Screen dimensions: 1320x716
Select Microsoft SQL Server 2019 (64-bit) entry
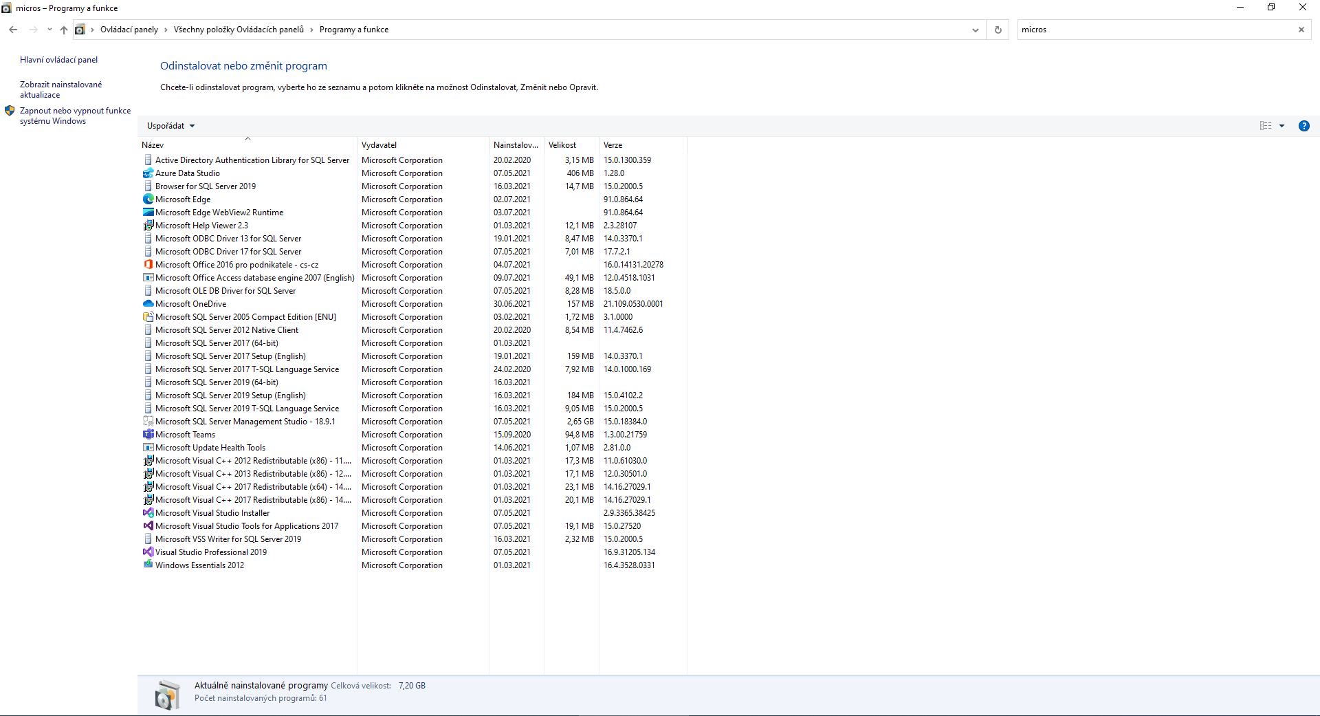coord(412,382)
